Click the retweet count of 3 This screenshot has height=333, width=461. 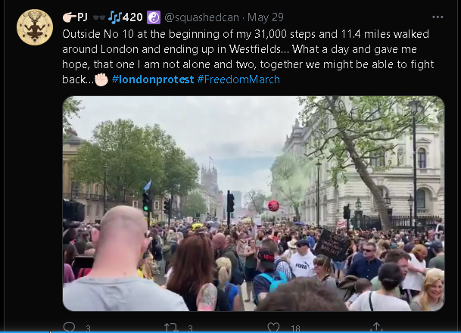click(x=190, y=328)
